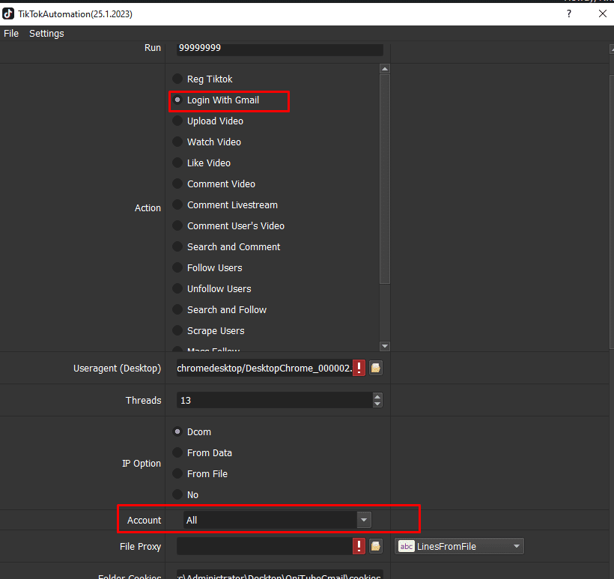Click the Useragent error warning icon
The image size is (614, 579).
359,368
